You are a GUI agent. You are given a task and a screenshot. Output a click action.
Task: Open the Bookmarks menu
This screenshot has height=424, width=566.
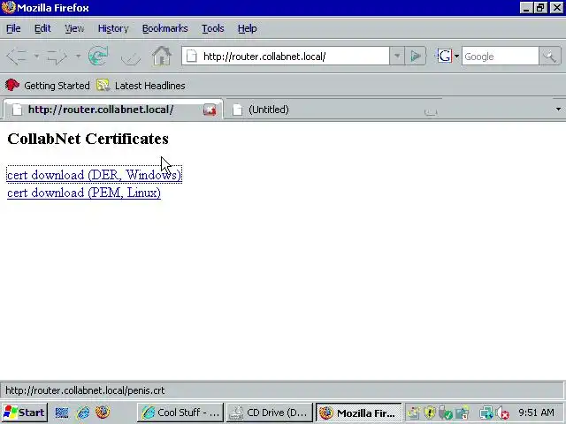165,28
